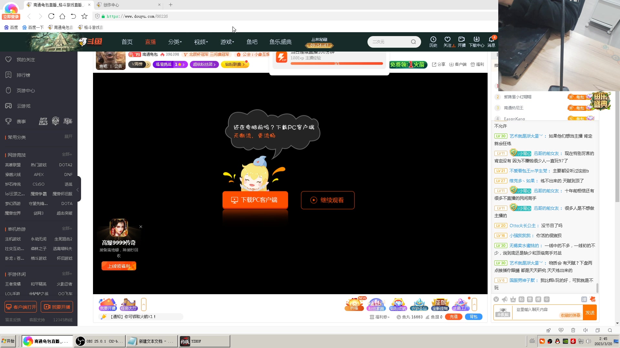Collapse the left sidebar with arrow handle

(78, 190)
